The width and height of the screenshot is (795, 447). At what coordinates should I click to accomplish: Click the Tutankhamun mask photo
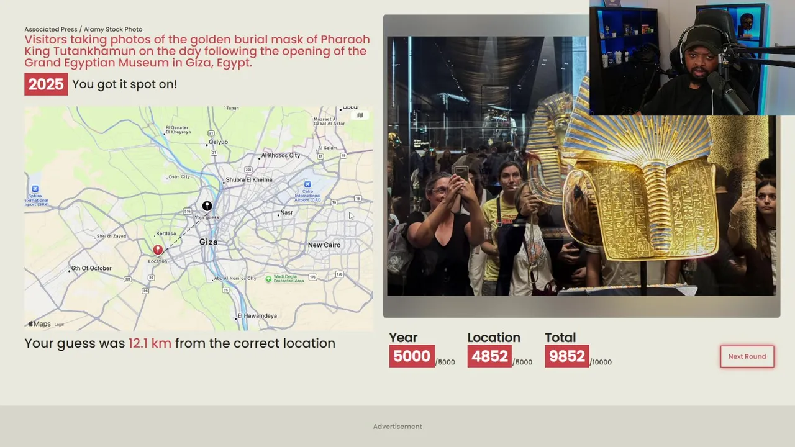click(581, 166)
